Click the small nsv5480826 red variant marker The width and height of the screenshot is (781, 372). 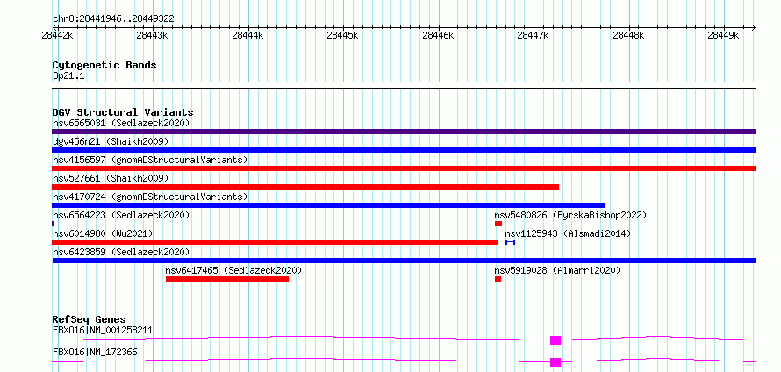pyautogui.click(x=498, y=224)
